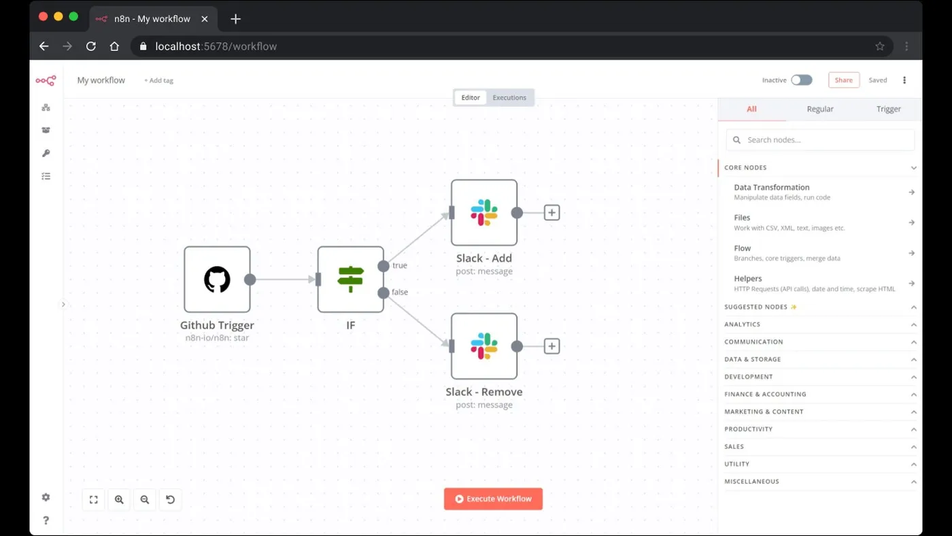The width and height of the screenshot is (952, 536).
Task: Click the Execute Workflow button
Action: [493, 499]
